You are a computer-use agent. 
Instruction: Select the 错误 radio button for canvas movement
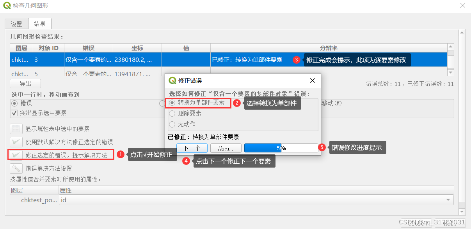14,103
